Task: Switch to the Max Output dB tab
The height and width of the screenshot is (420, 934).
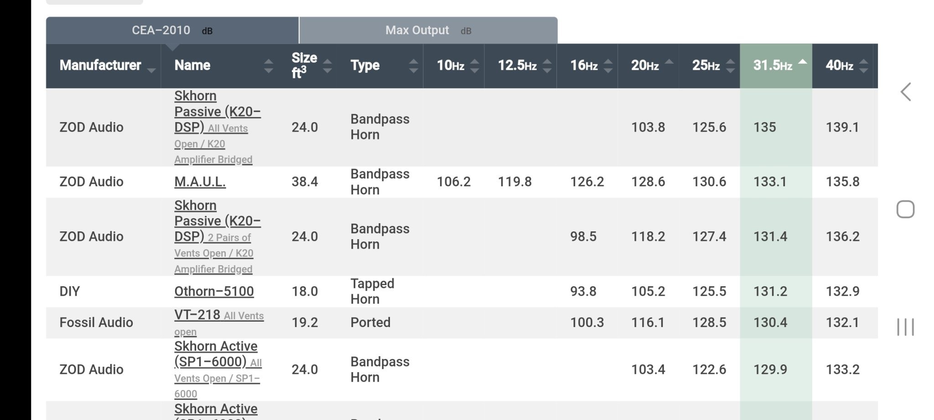Action: 428,31
